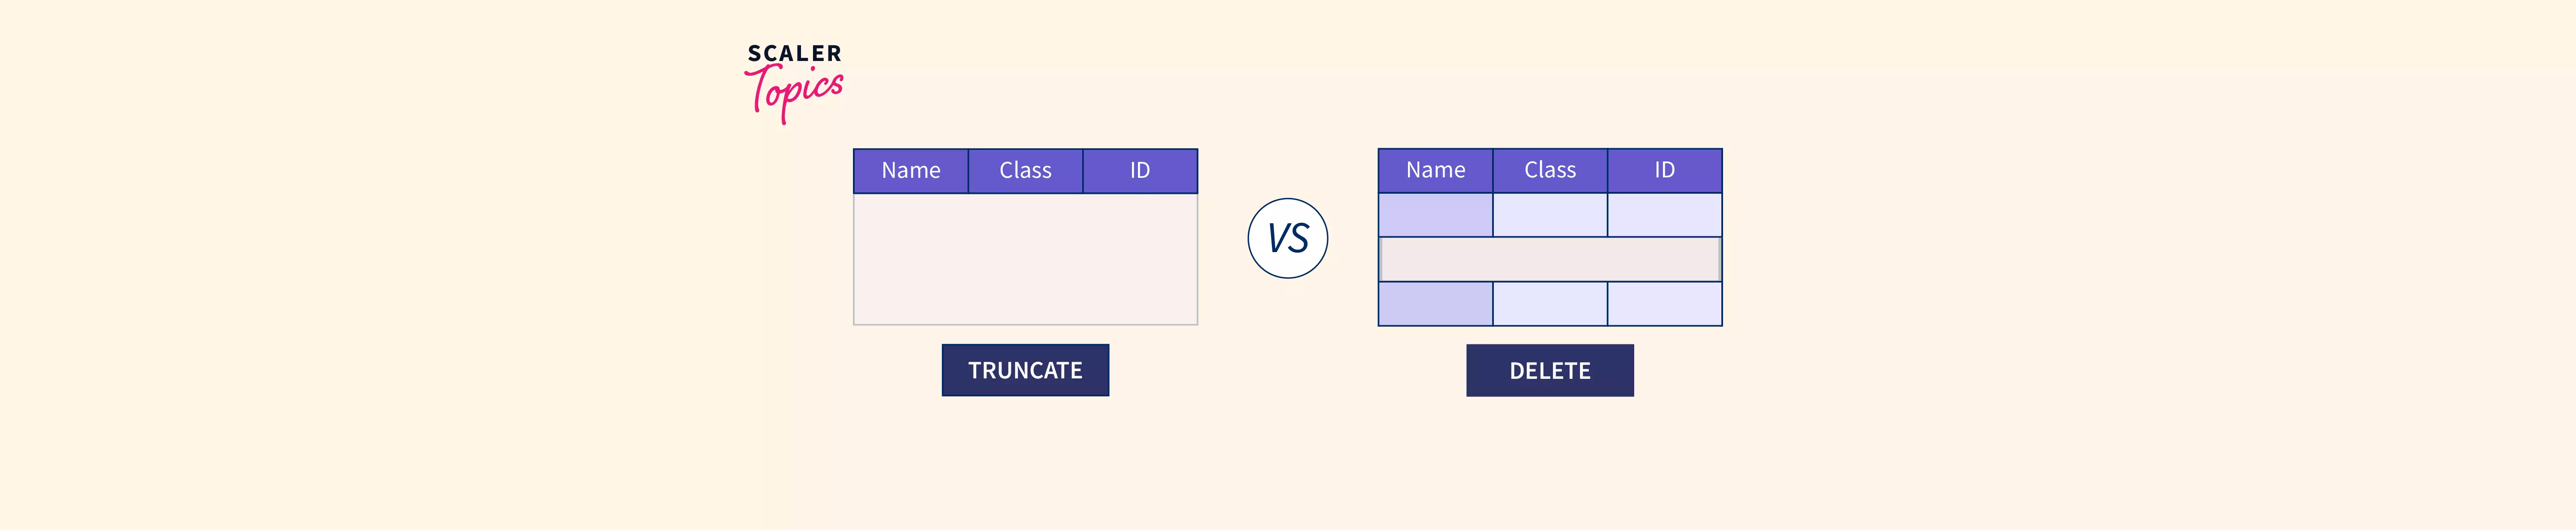Select ID header in the DELETE table
This screenshot has width=2576, height=530.
(1664, 171)
